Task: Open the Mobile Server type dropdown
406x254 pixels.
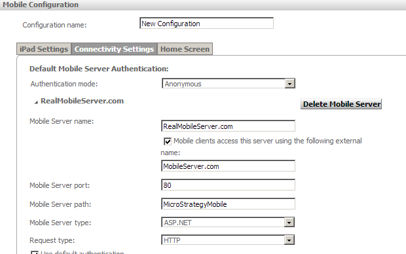Action: coord(228,222)
